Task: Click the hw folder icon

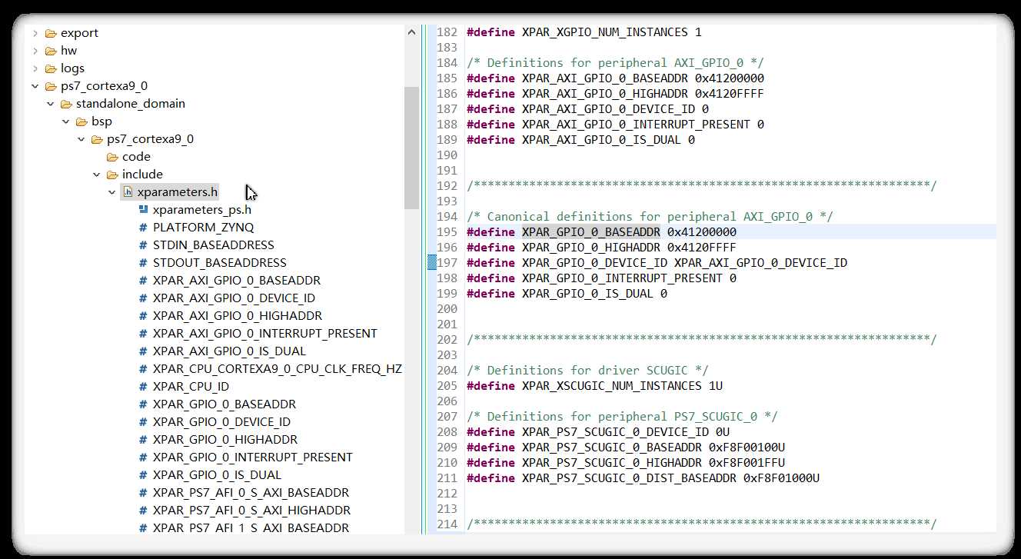Action: [51, 51]
